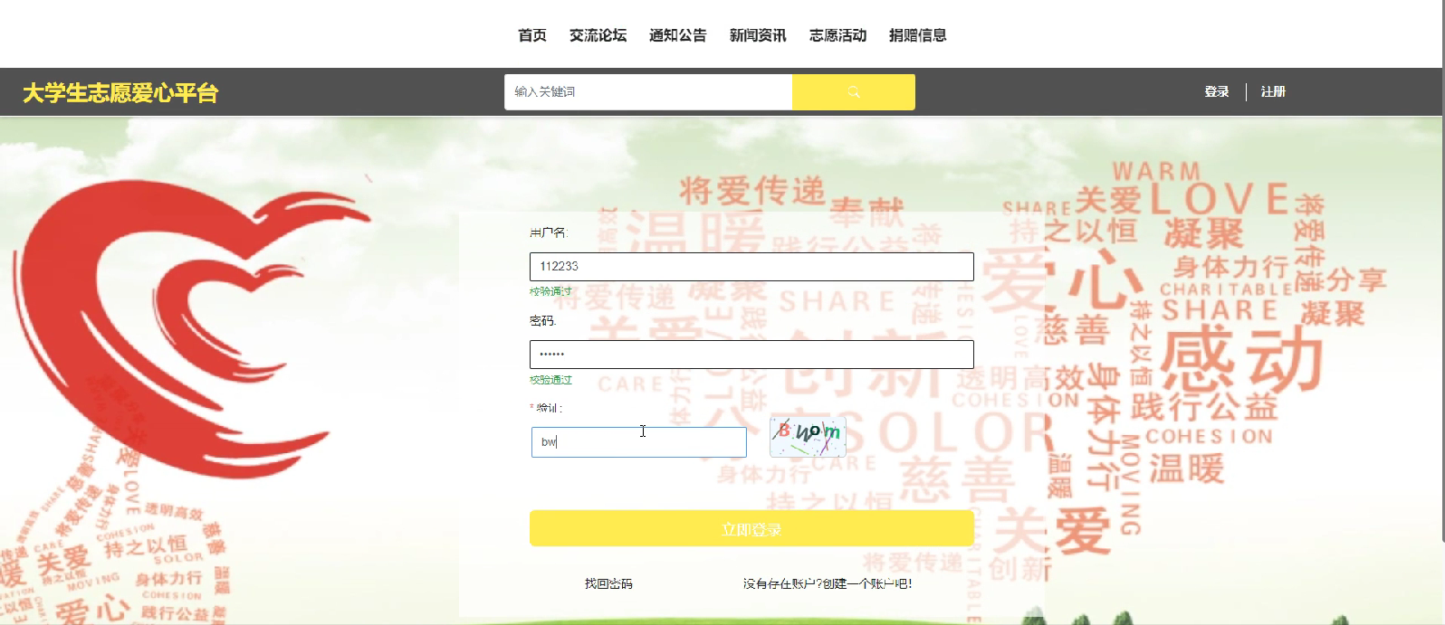Click the username field containing 112233

coord(751,267)
